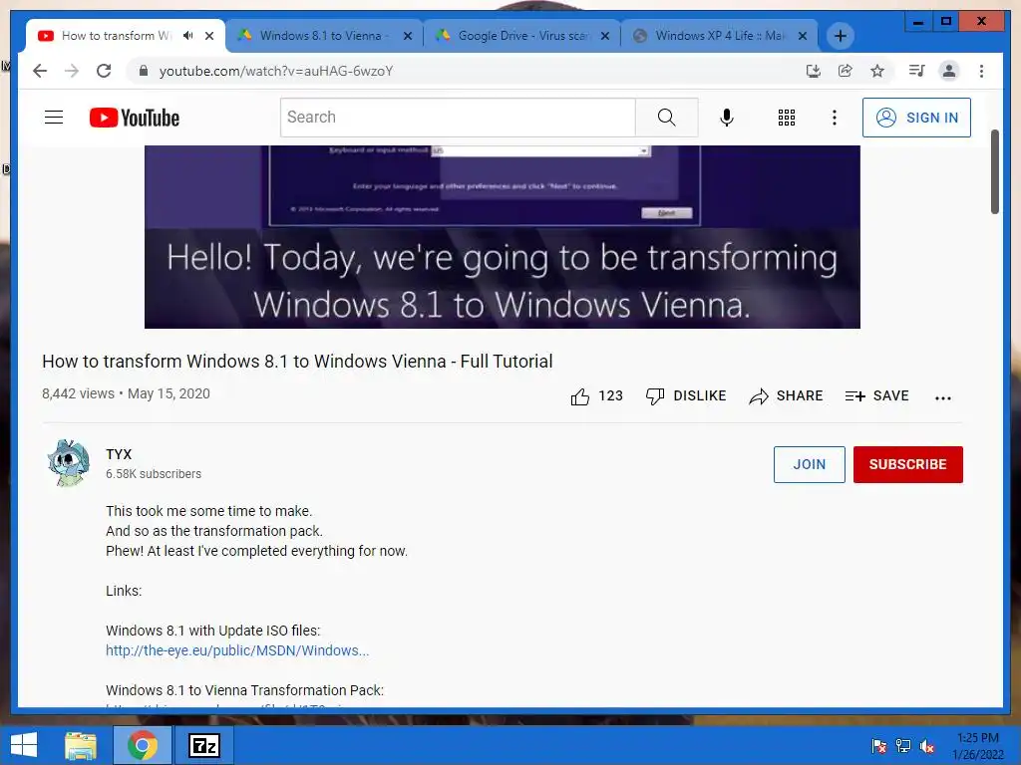Focus the YouTube search box
The image size is (1021, 765).
coord(458,118)
